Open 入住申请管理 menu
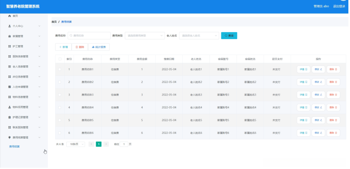This screenshot has height=169, width=350. [x=24, y=87]
